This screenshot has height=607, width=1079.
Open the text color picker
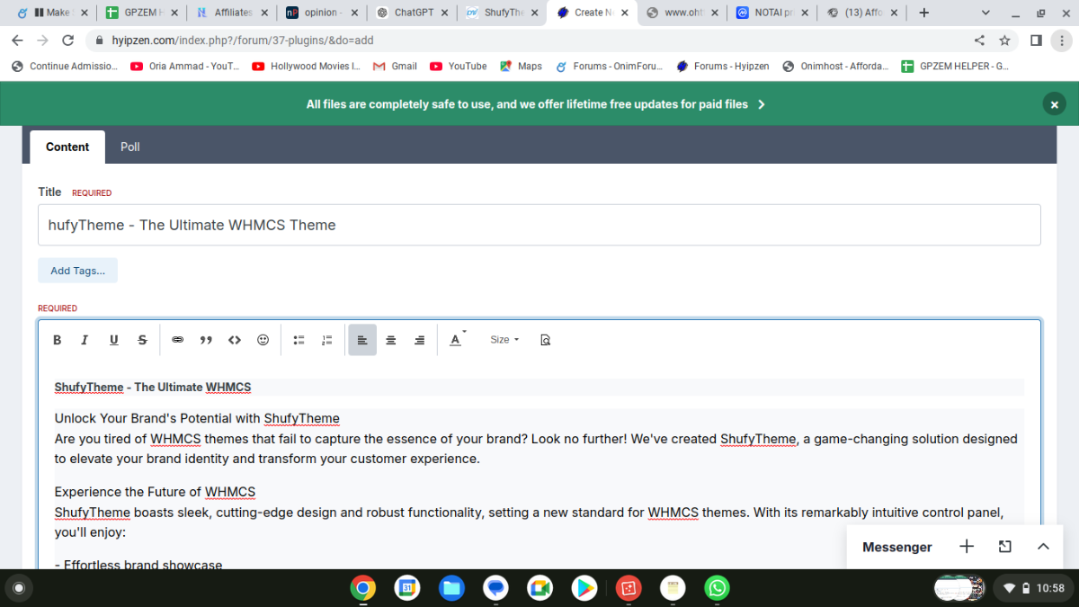(x=457, y=340)
